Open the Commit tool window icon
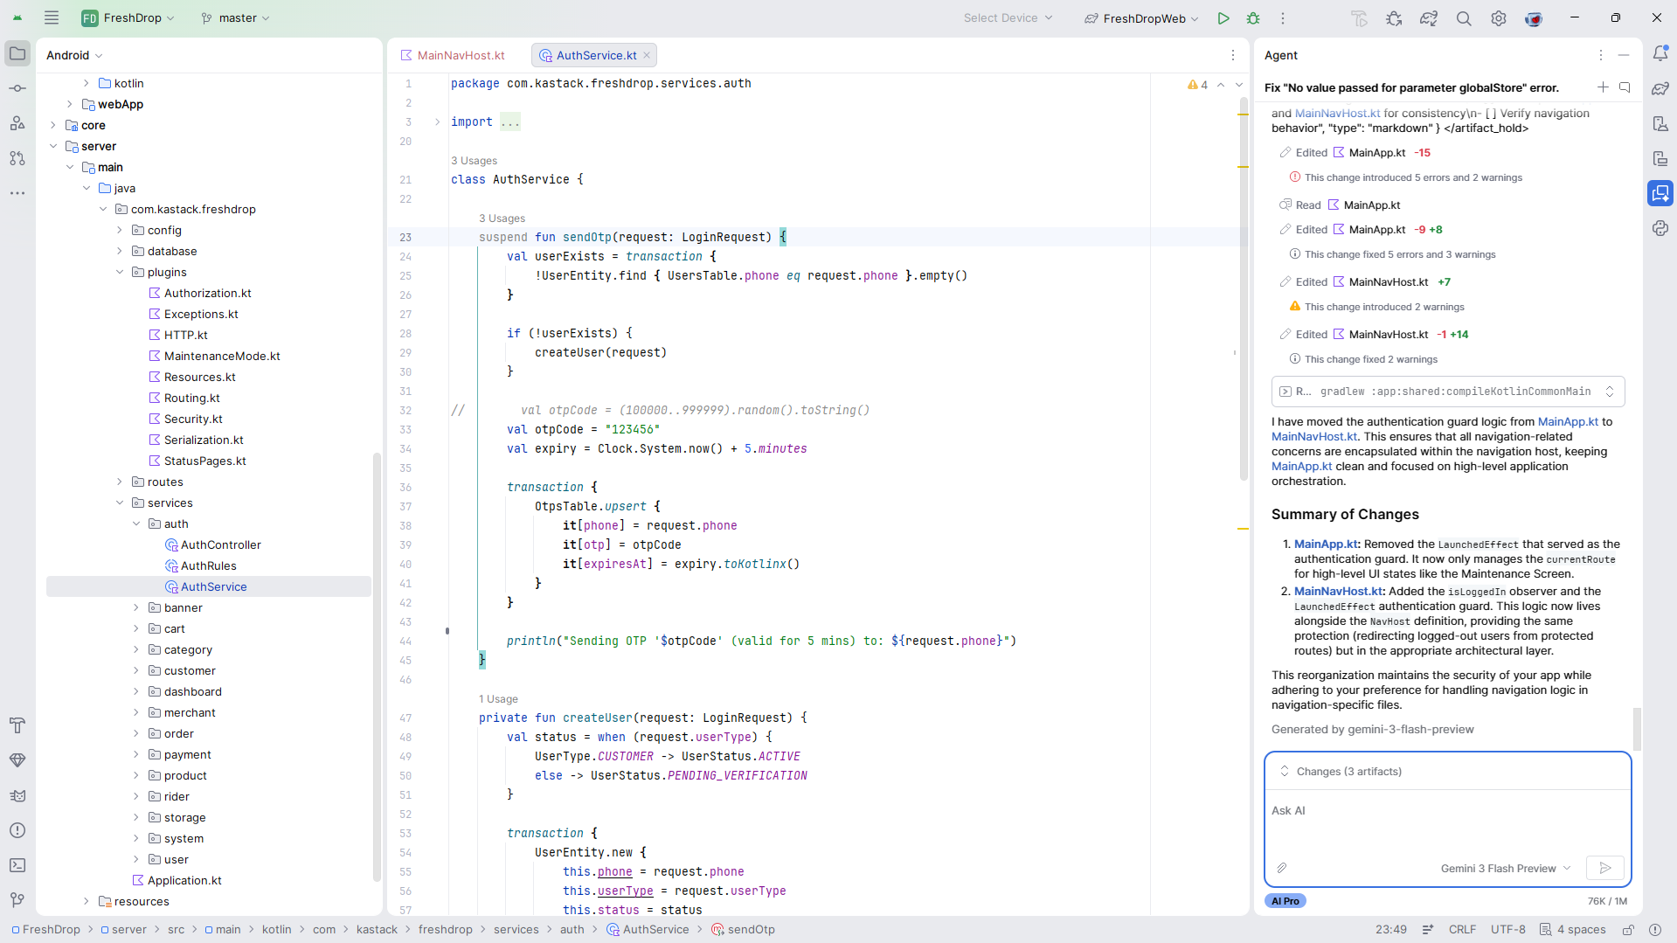The width and height of the screenshot is (1677, 943). (17, 88)
